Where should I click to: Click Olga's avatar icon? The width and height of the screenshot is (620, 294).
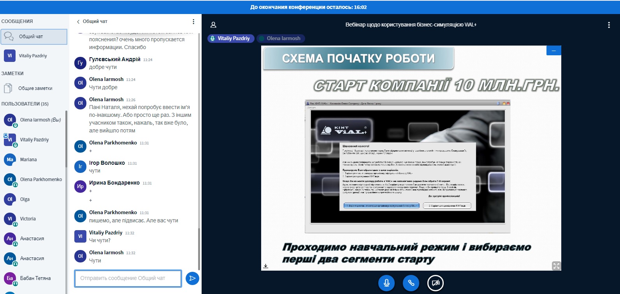(10, 199)
